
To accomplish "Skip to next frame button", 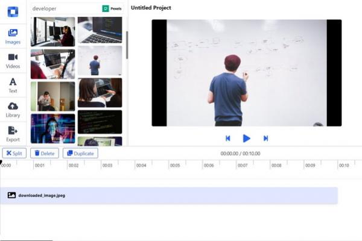I will coord(265,139).
